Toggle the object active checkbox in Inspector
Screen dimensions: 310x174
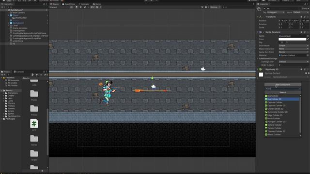[x=264, y=9]
